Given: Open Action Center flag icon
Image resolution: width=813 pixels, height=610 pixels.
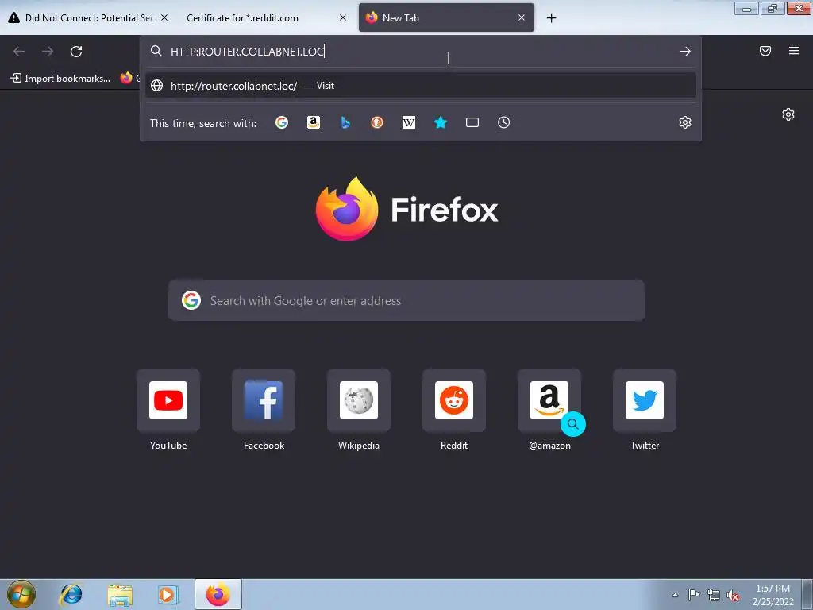Looking at the screenshot, I should pos(694,595).
